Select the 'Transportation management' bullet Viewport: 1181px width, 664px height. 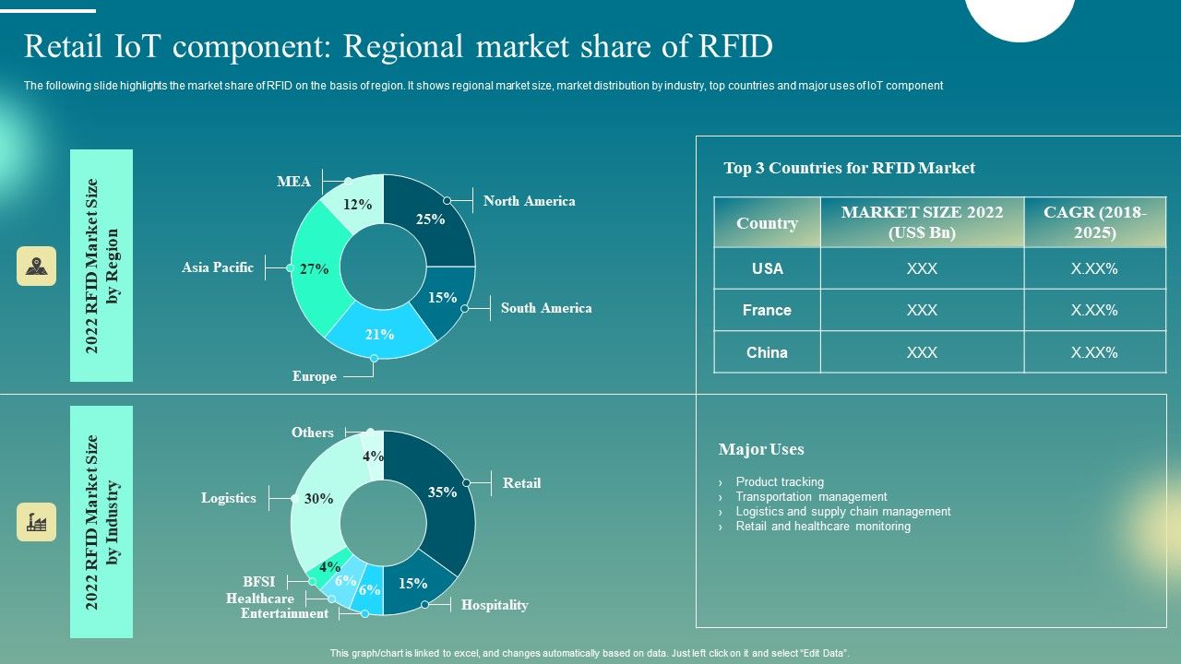(811, 496)
